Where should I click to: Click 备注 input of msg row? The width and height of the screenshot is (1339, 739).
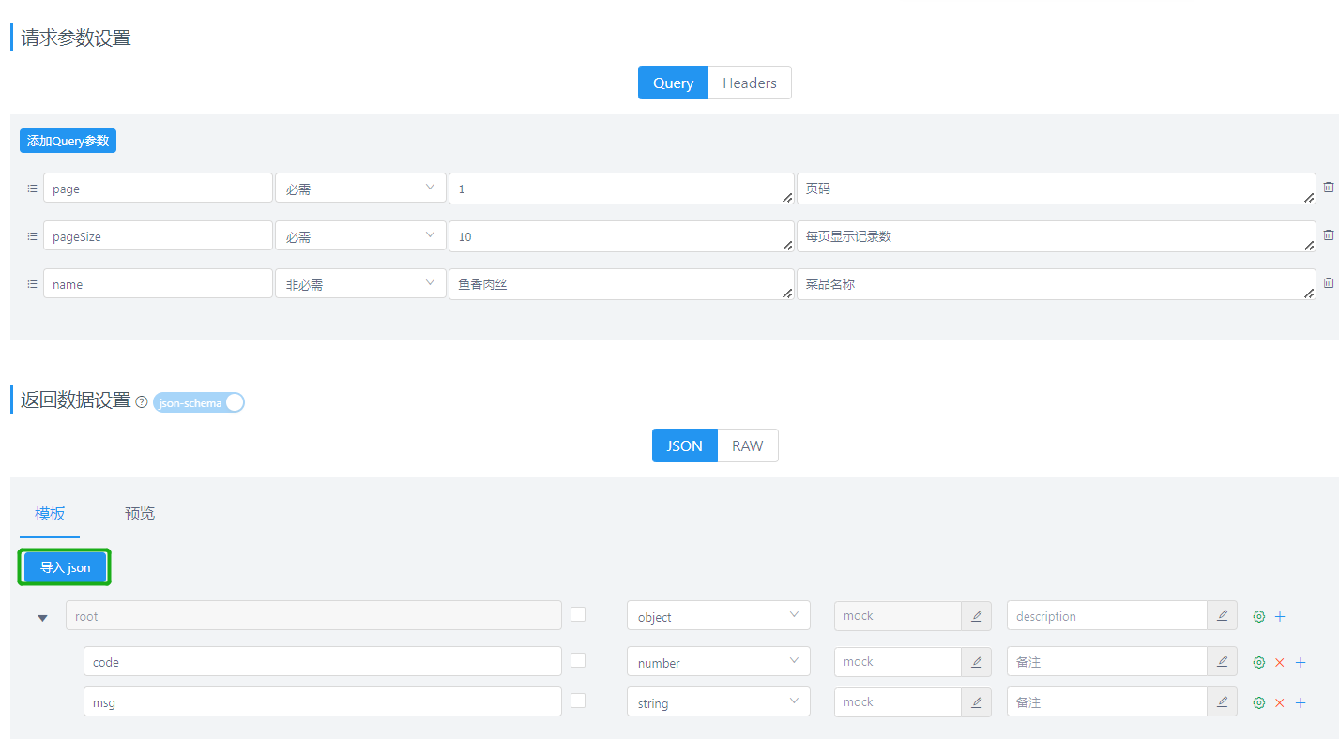click(x=1107, y=702)
